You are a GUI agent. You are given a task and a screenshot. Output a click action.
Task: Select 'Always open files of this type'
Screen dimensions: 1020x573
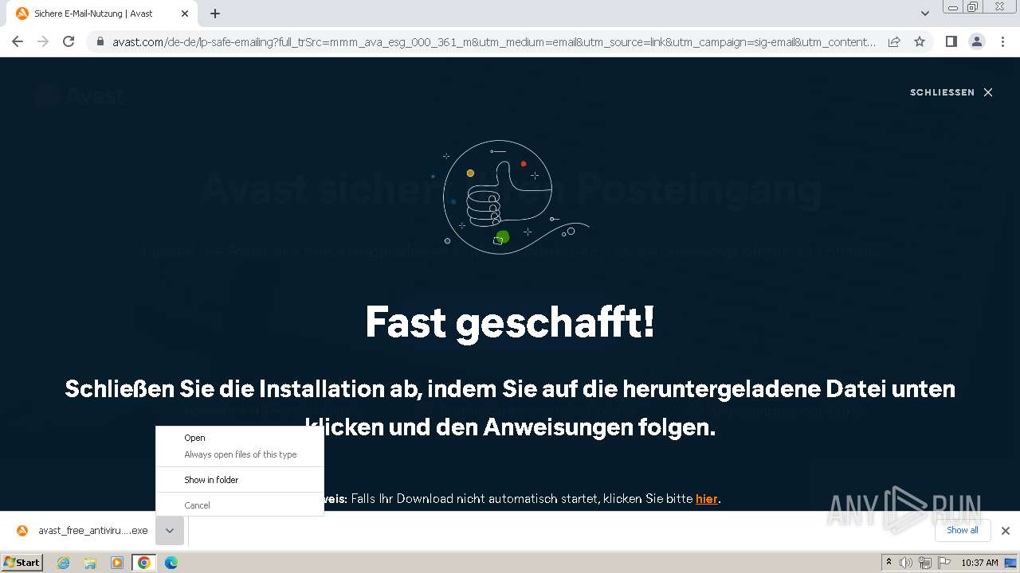pyautogui.click(x=240, y=454)
